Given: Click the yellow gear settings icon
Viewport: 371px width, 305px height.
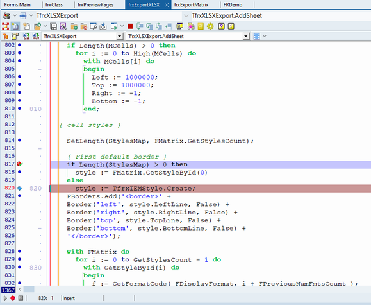Looking at the screenshot, I should (210, 26).
